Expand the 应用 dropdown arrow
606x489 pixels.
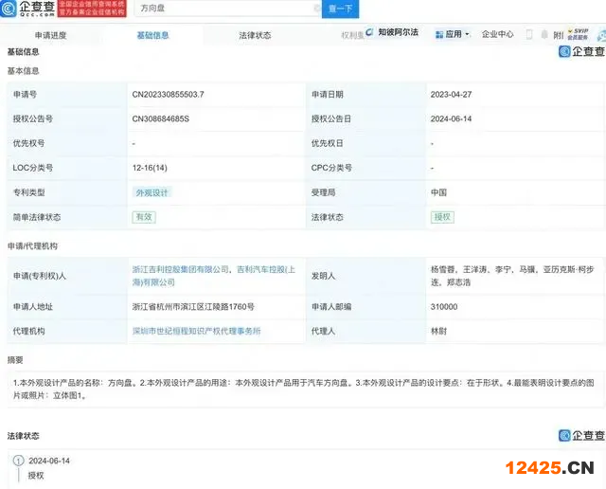pyautogui.click(x=467, y=34)
